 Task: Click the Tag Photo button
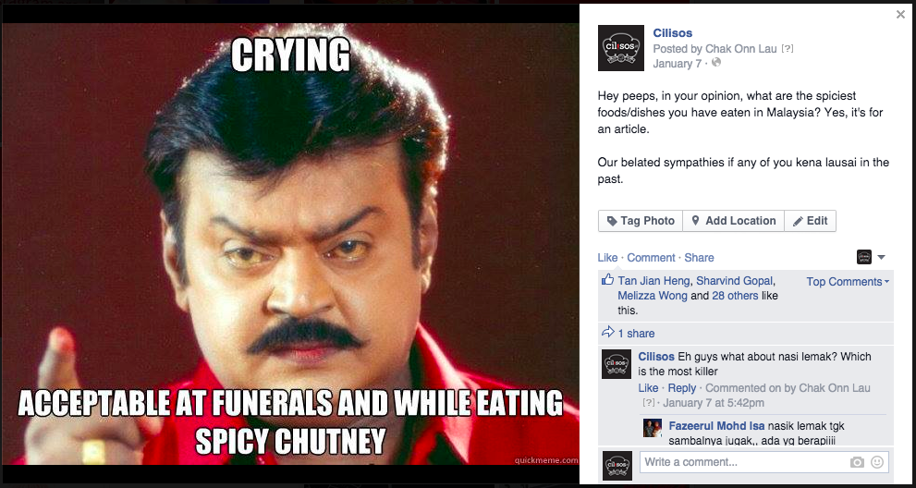(x=641, y=221)
